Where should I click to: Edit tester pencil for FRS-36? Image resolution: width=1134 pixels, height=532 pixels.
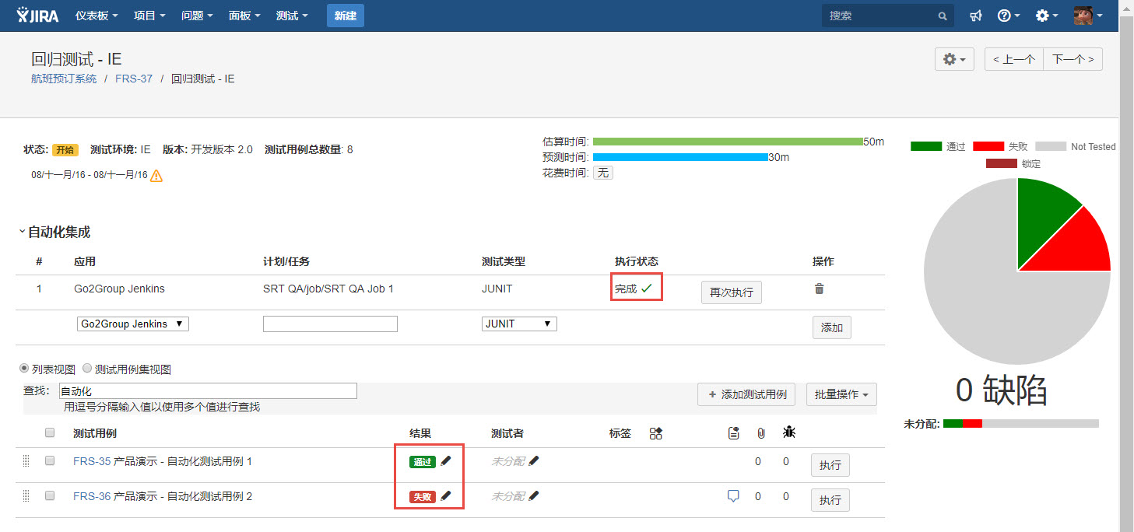[x=534, y=495]
